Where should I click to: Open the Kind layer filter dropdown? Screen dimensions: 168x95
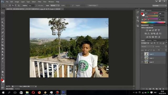(x=145, y=43)
